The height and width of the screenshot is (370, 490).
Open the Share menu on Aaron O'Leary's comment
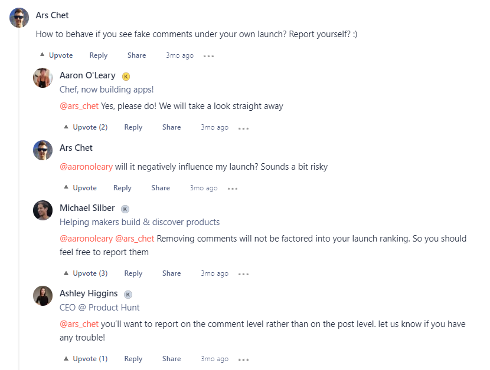coord(171,127)
